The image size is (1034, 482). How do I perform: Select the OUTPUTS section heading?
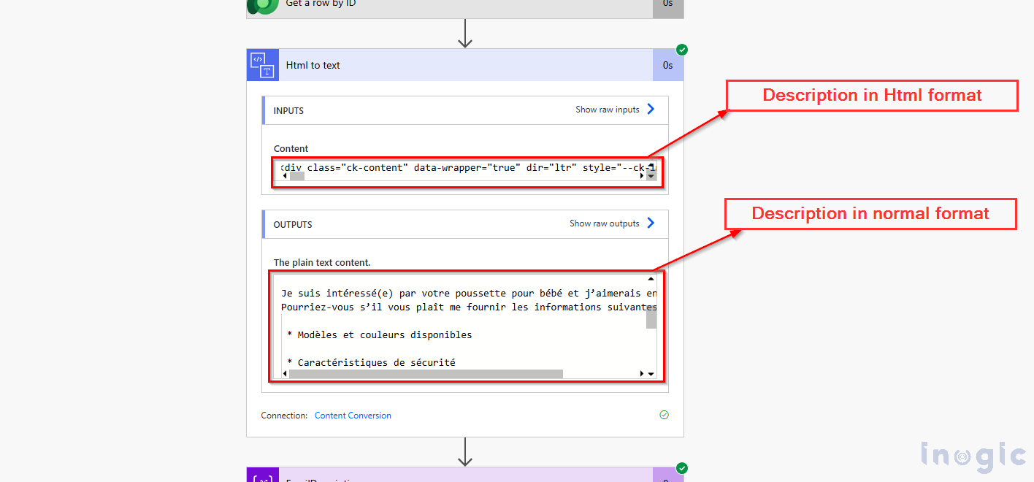tap(293, 225)
